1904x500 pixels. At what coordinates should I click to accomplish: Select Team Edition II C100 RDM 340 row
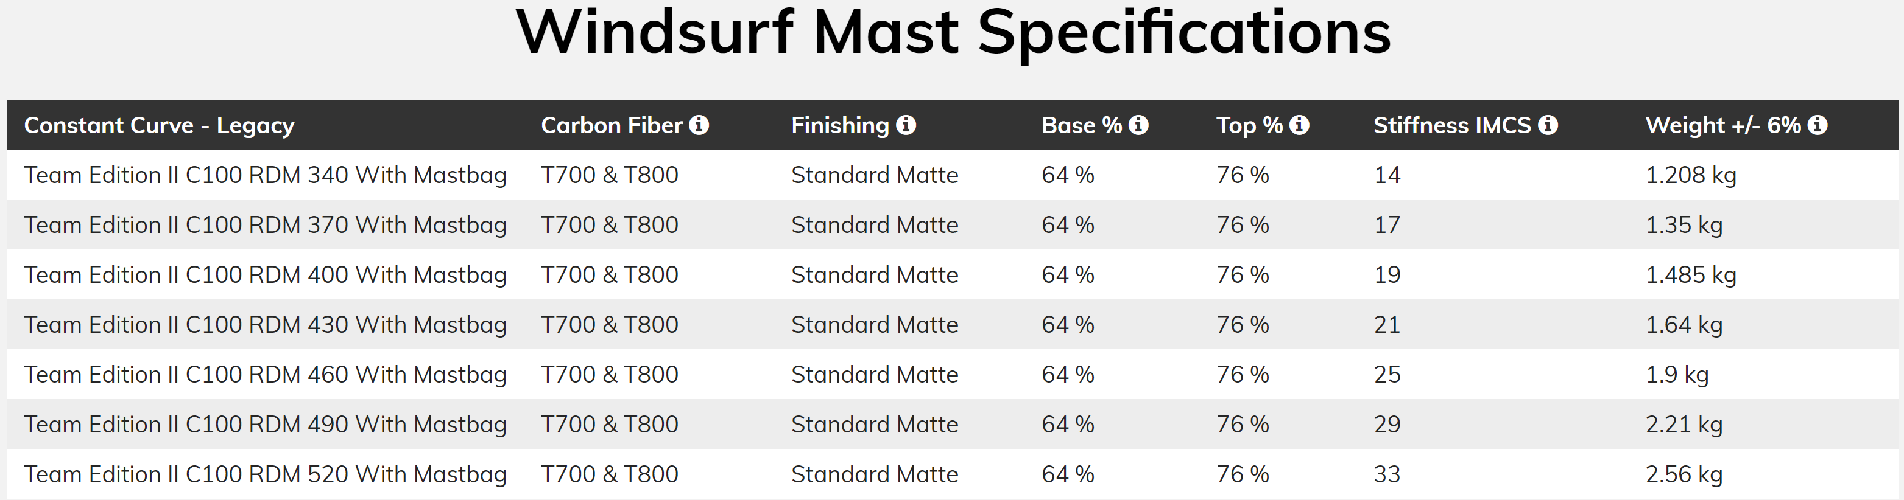click(x=952, y=175)
